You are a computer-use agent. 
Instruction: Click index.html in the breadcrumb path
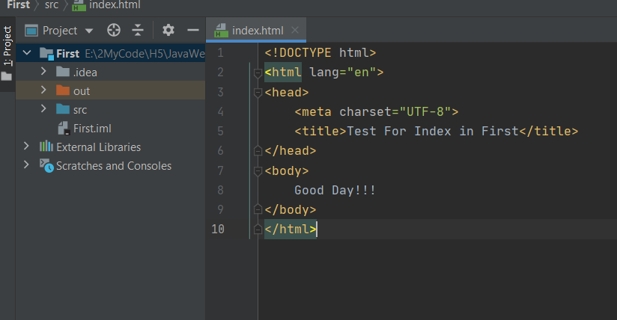click(x=115, y=4)
